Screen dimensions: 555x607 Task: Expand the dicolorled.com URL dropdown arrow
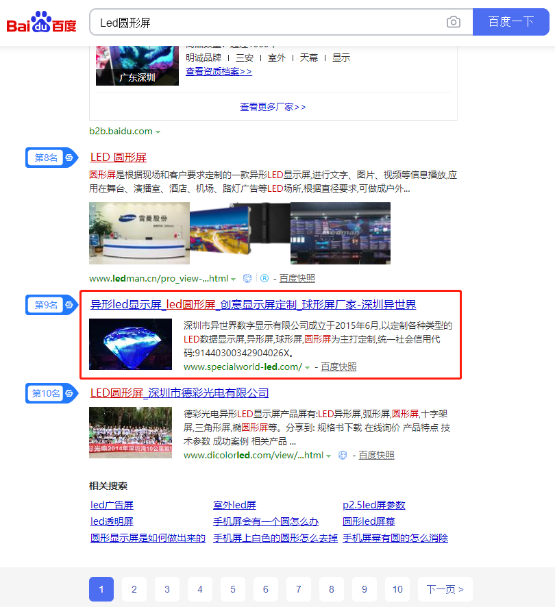tap(328, 456)
